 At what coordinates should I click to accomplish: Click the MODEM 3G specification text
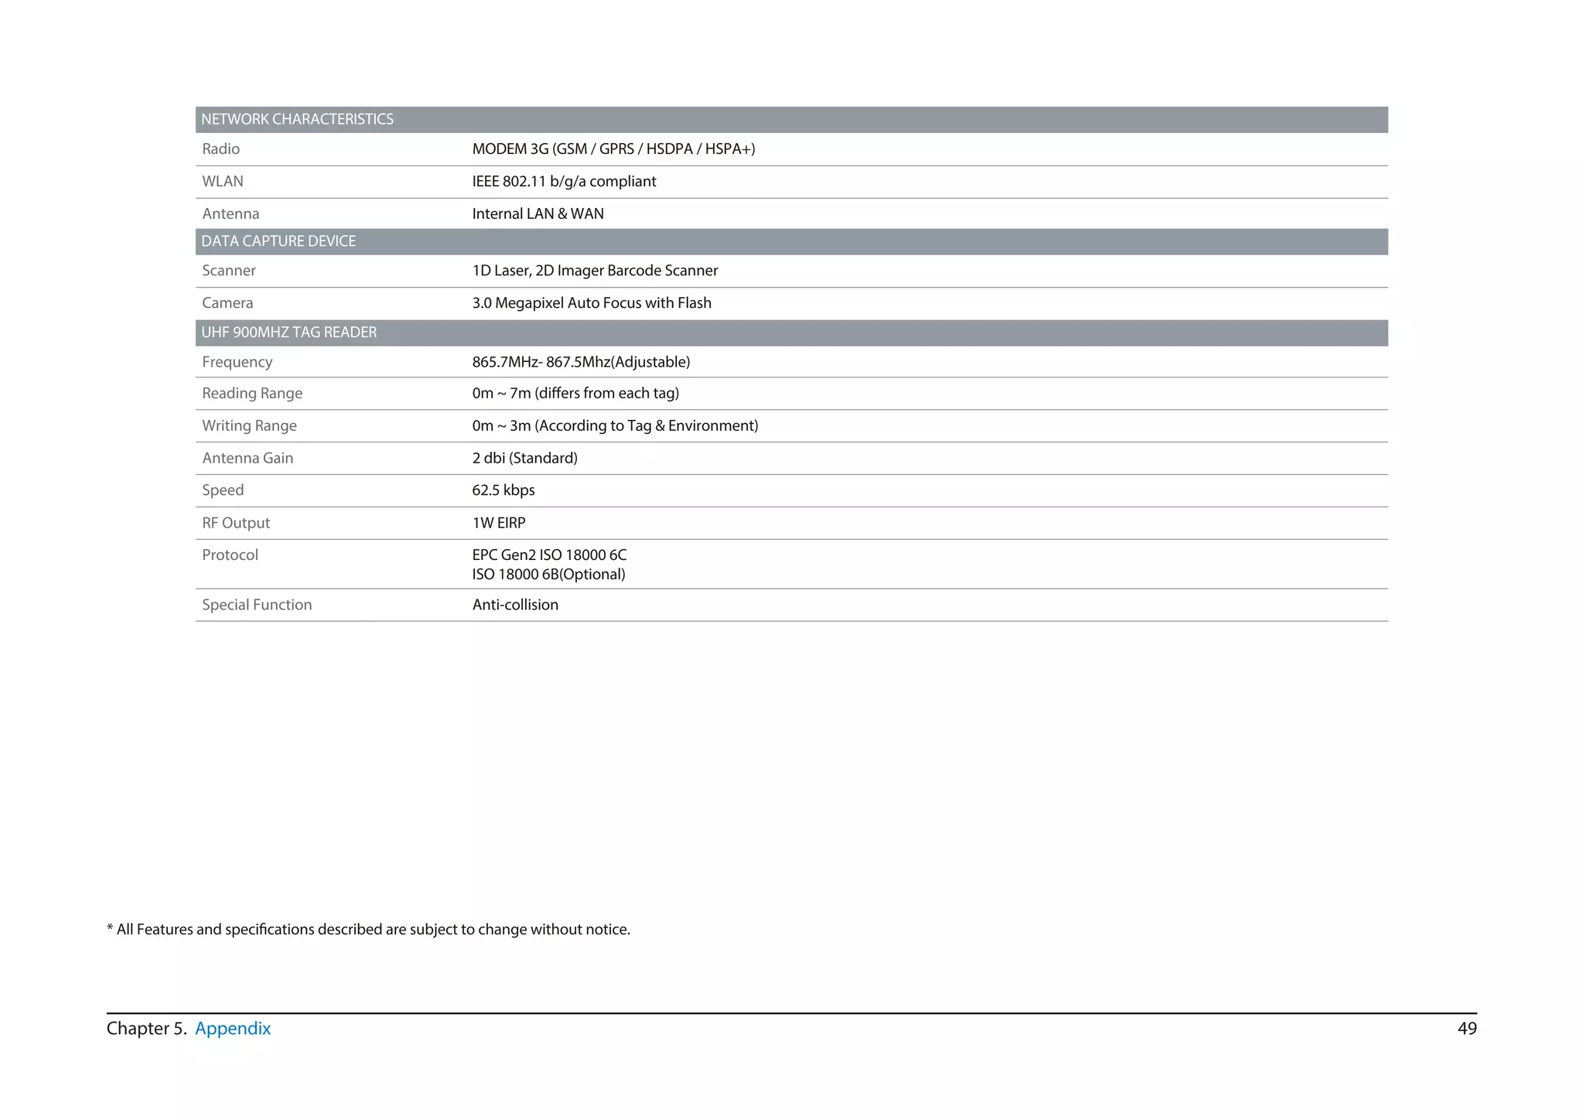(613, 149)
